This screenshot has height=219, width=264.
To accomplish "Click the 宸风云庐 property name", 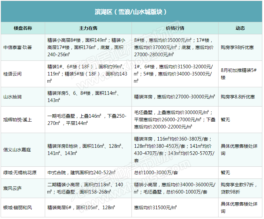I will tap(12, 188).
